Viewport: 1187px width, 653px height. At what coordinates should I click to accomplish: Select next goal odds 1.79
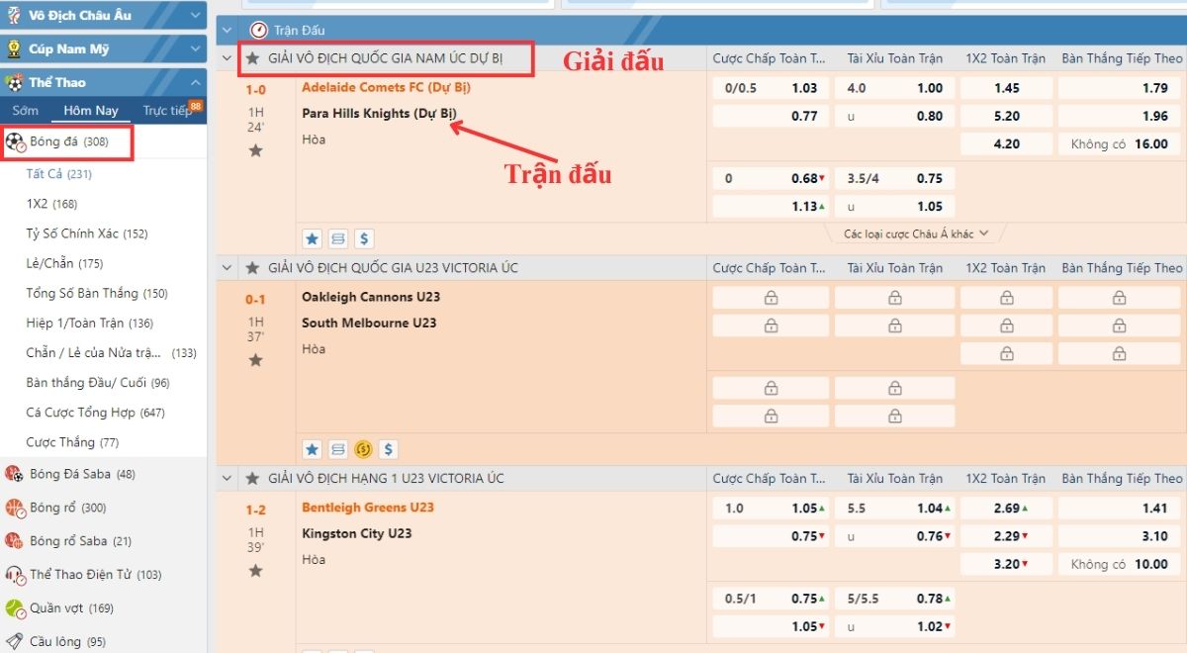1119,88
